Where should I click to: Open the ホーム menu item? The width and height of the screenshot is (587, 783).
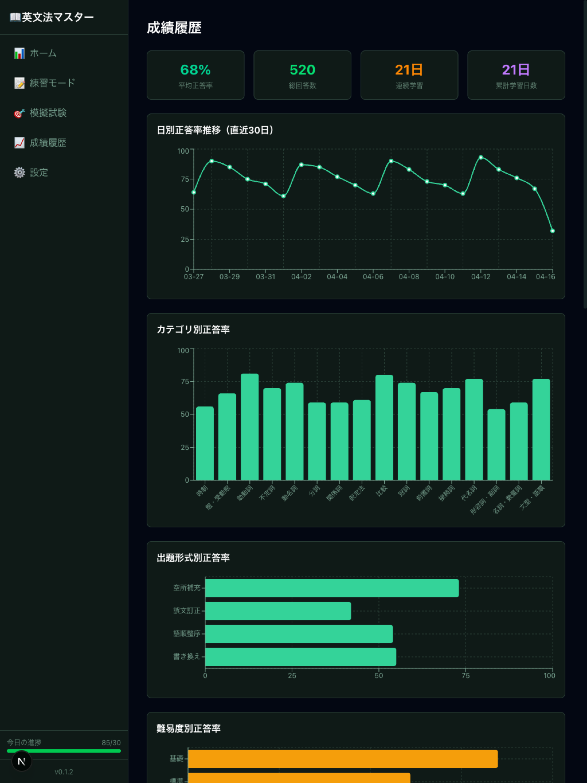pos(43,53)
